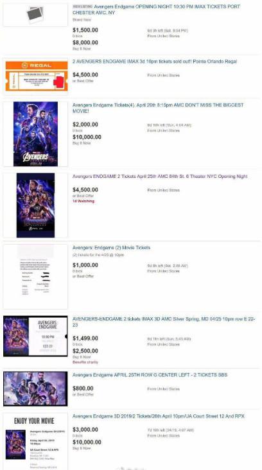Image resolution: width=262 pixels, height=470 pixels.
Task: Open the 'Avengers: Endgame (2) Movie Tickets' listing
Action: tap(111, 248)
